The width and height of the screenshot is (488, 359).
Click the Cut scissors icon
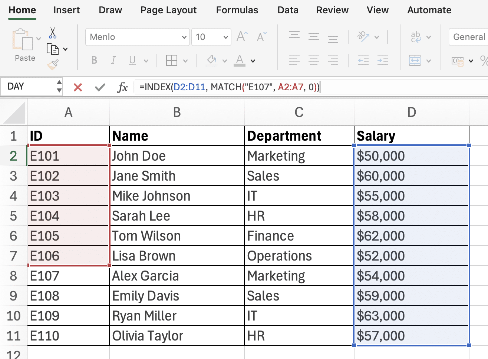click(x=53, y=33)
